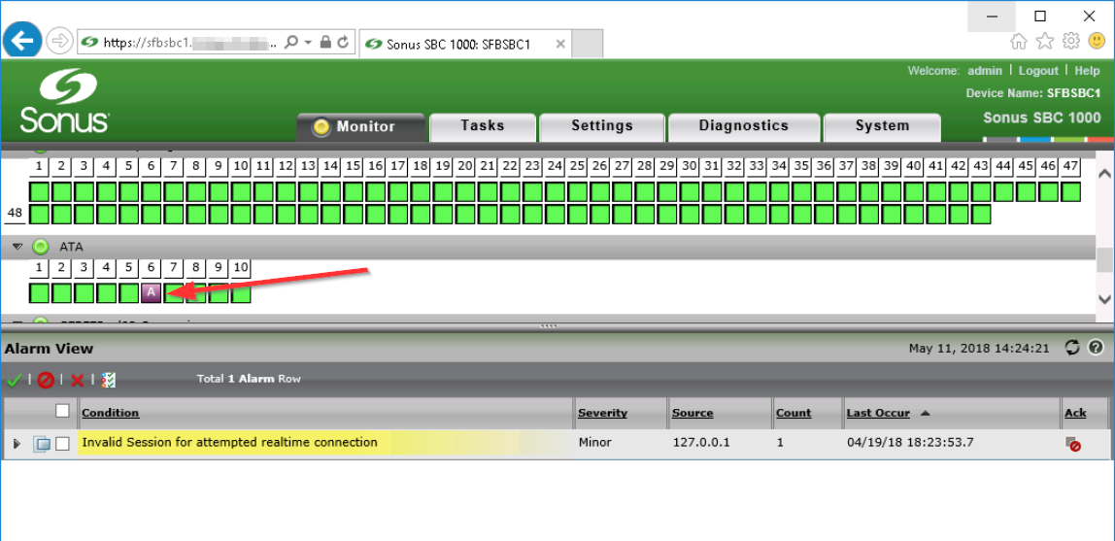Select ATA channel 1 green status square
Image resolution: width=1115 pixels, height=541 pixels.
coord(39,292)
